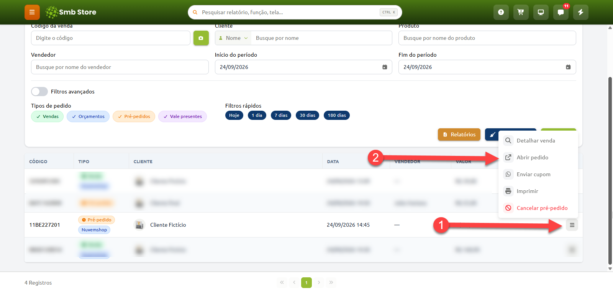Click the green camera scan button
The image size is (613, 293).
(201, 38)
